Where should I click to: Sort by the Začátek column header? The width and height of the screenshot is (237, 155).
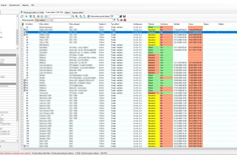(177, 24)
